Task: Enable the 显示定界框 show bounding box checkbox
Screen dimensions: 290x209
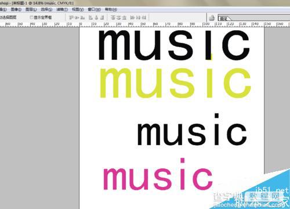Action: tap(31, 17)
